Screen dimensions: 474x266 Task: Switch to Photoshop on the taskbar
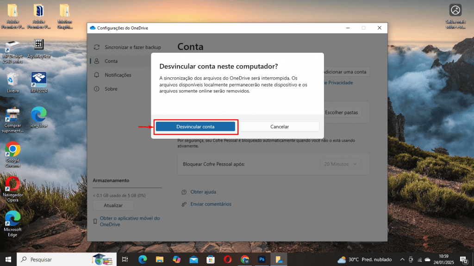pos(262,260)
